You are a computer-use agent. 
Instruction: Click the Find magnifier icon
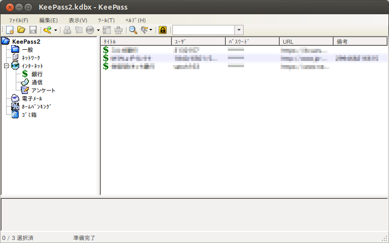pyautogui.click(x=133, y=30)
